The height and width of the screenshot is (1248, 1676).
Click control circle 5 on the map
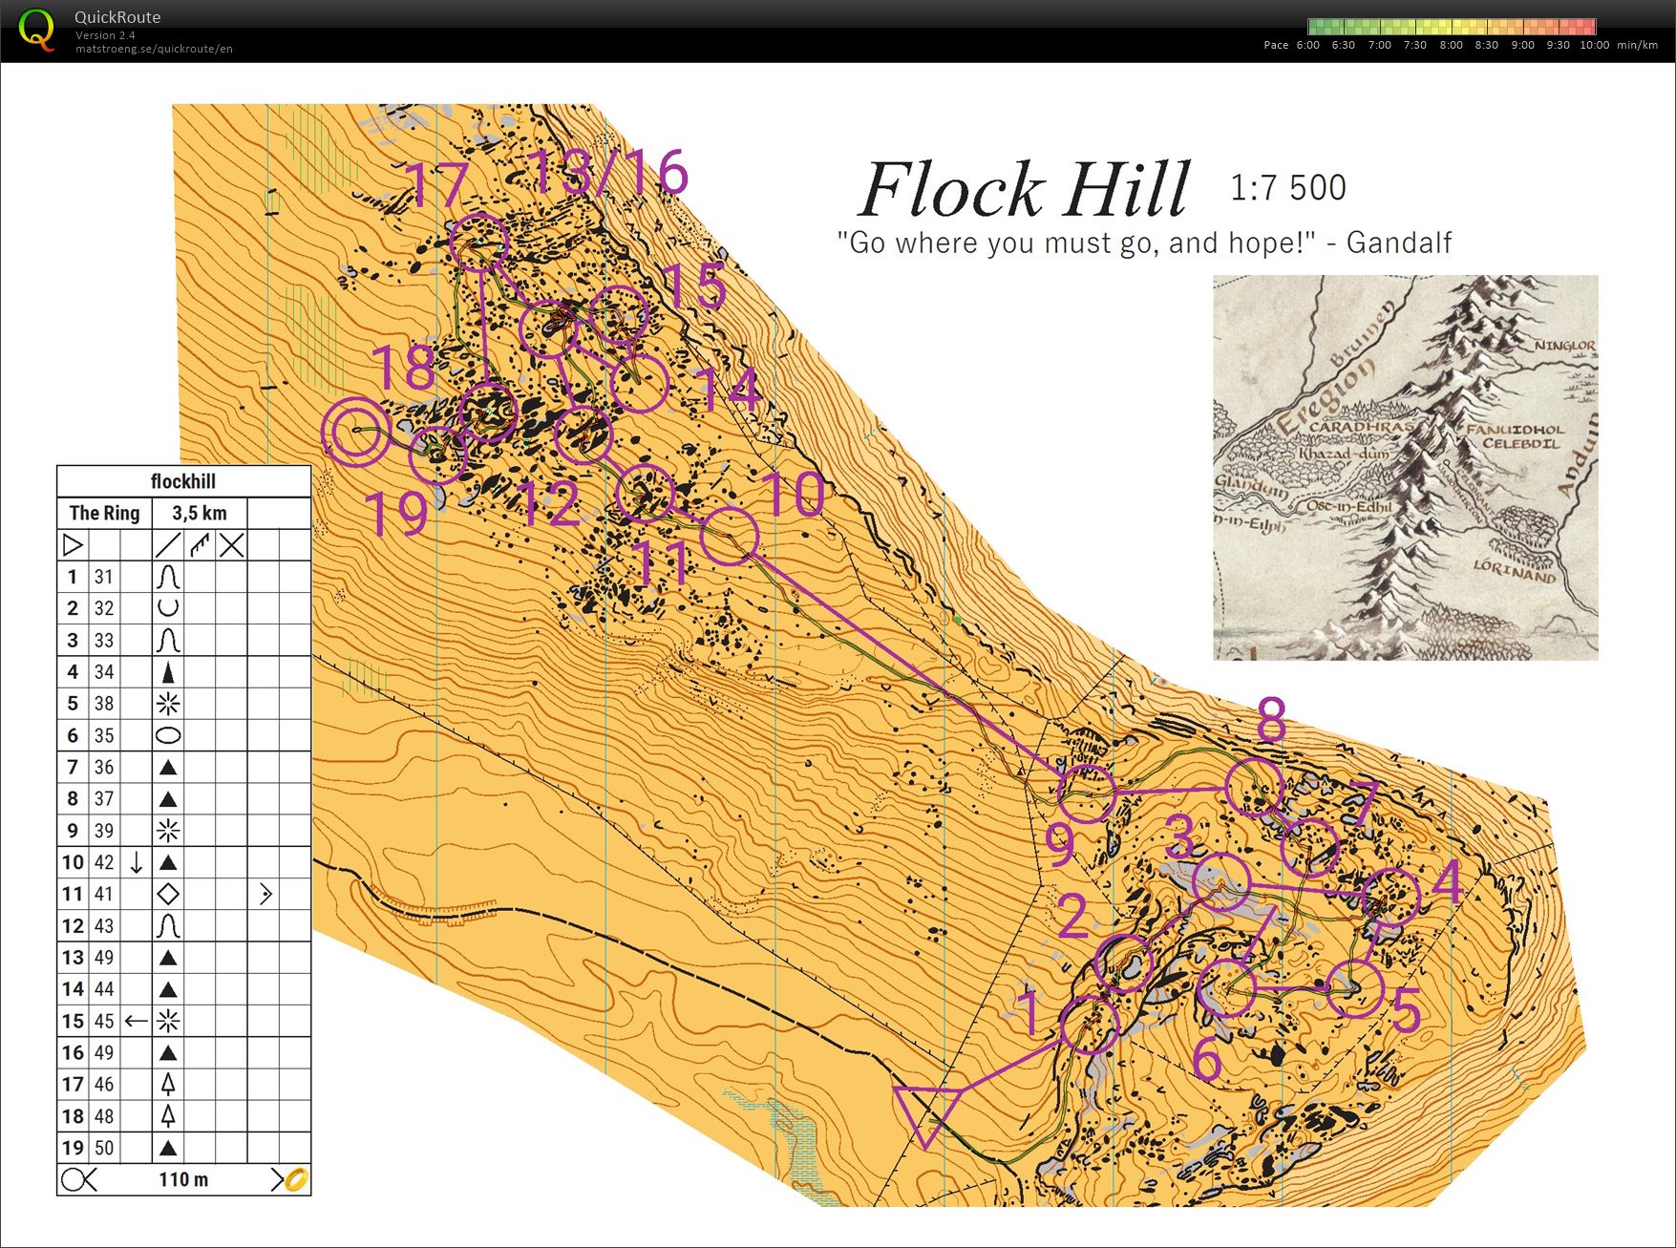click(1355, 989)
